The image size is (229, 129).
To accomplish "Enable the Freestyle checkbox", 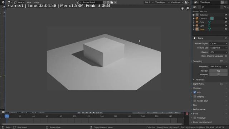I will (195, 118).
